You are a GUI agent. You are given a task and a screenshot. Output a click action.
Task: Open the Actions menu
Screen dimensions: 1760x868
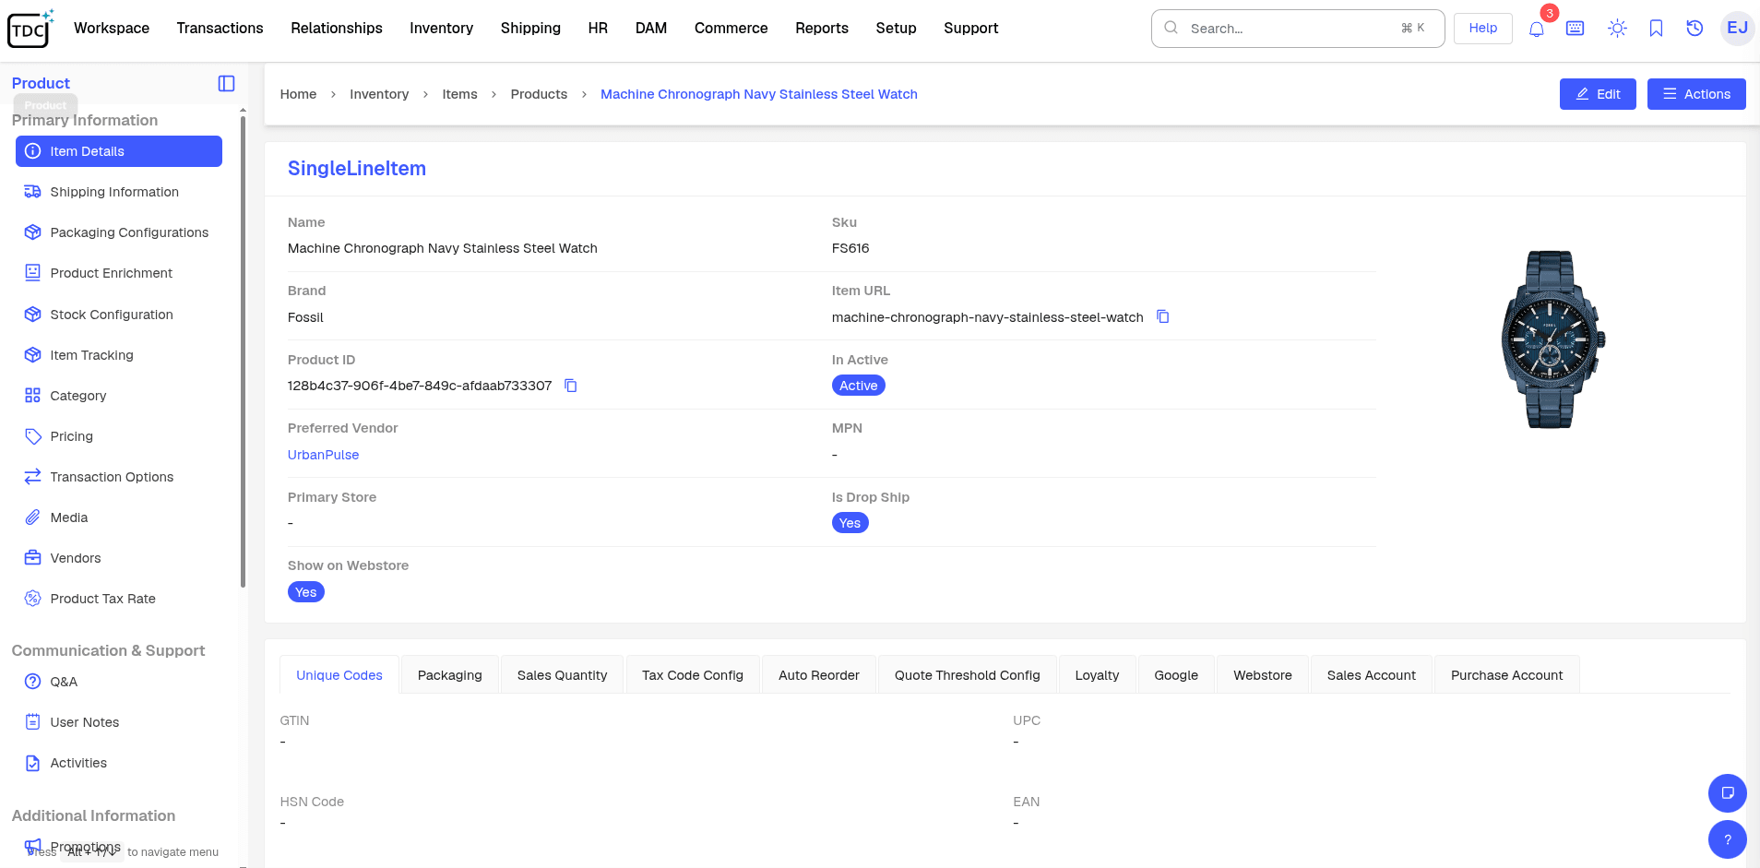1696,94
